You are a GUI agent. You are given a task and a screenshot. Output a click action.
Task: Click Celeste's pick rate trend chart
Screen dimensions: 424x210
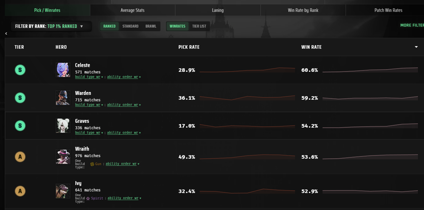click(247, 70)
